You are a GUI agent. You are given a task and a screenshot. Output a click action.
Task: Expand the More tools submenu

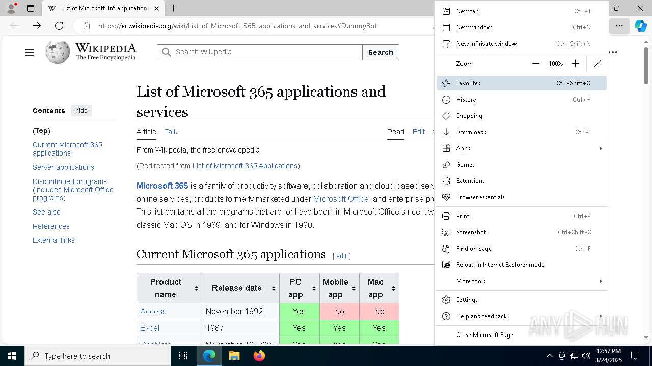click(x=522, y=281)
